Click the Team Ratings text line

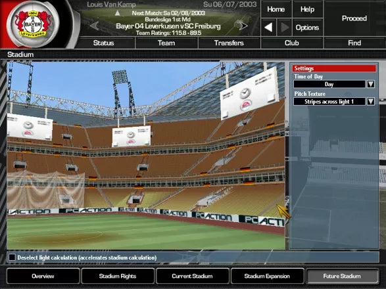point(168,33)
